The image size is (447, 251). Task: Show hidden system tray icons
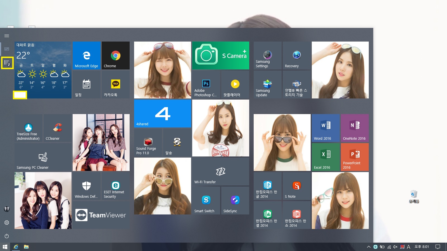pos(369,247)
